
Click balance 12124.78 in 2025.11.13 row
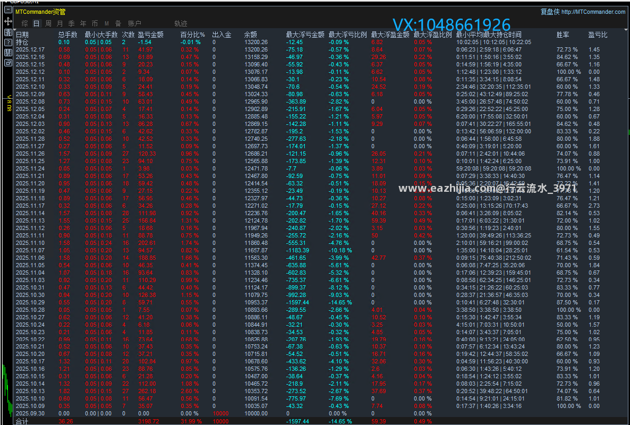tap(256, 220)
